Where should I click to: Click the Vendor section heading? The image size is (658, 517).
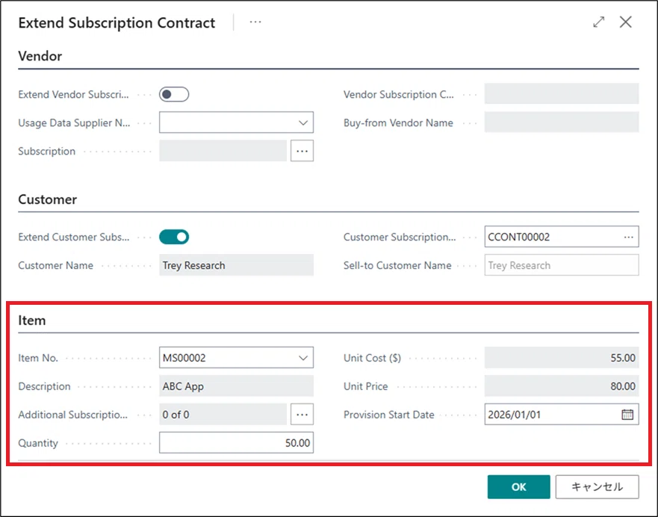(40, 56)
